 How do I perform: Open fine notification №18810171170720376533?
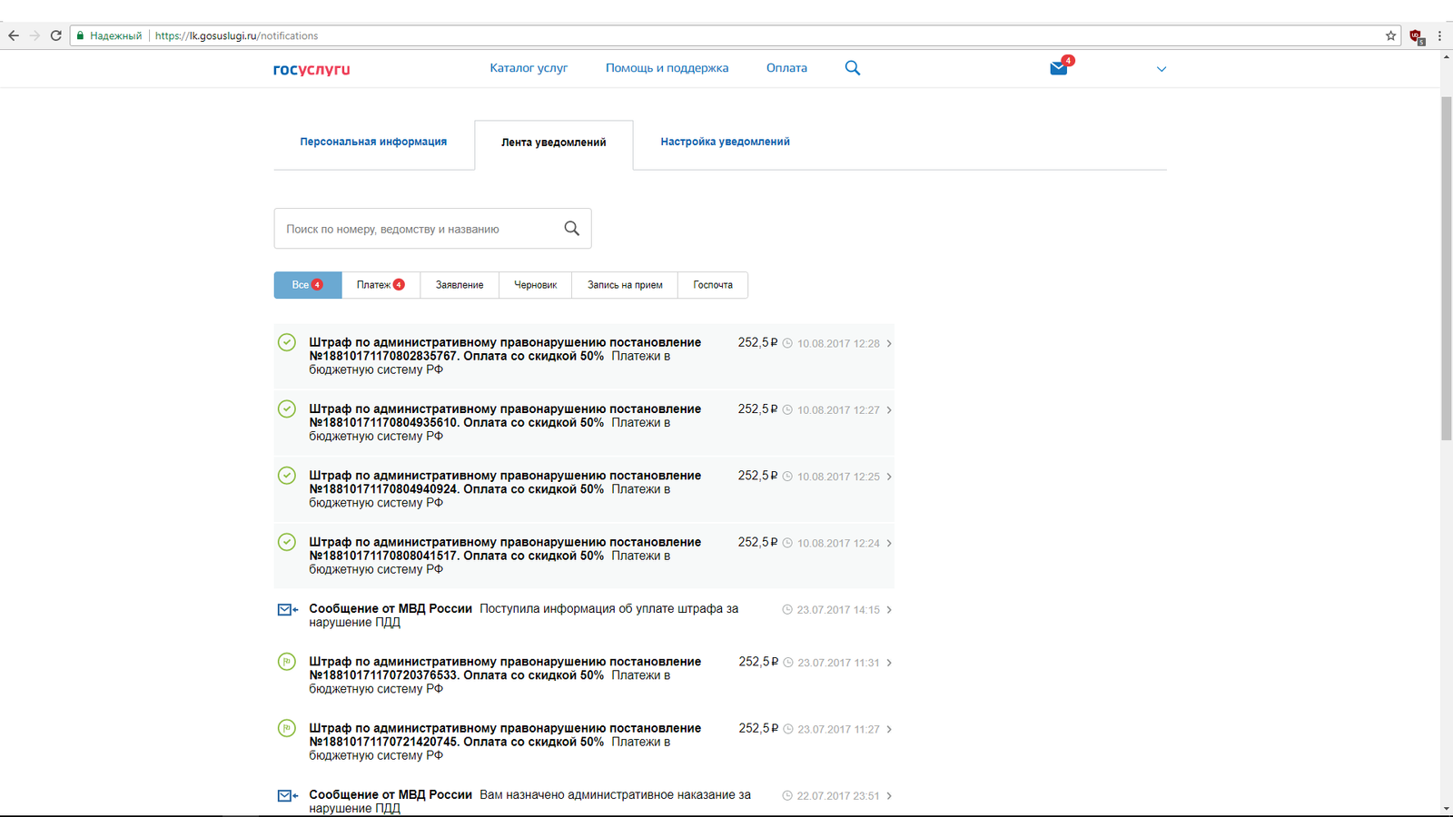coord(584,675)
